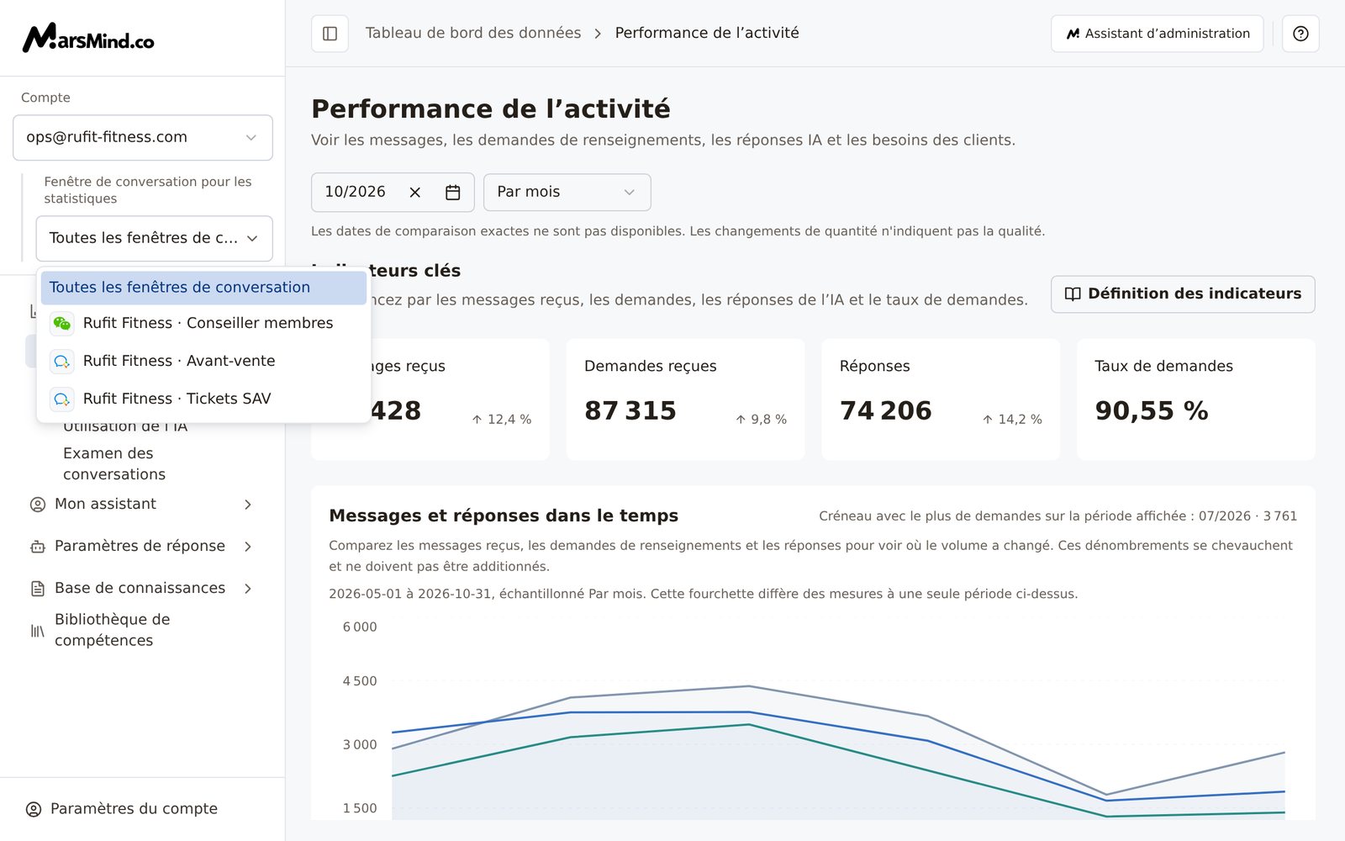Click the Demandes reçues 87 315 card
This screenshot has height=841, width=1345.
685,399
